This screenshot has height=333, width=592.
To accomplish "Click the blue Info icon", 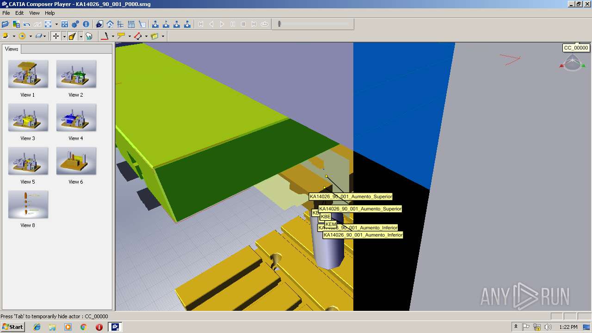I will click(x=86, y=24).
